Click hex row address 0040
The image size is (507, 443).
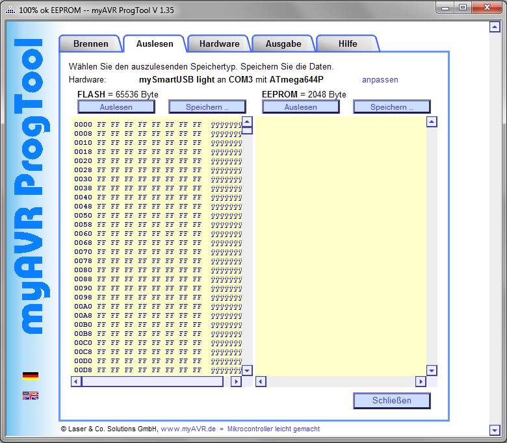(x=83, y=197)
